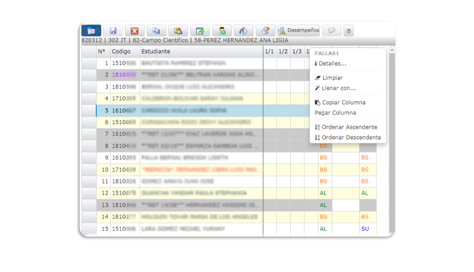The image size is (474, 272).
Task: Click the edit note pencil icon
Action: coord(265,30)
